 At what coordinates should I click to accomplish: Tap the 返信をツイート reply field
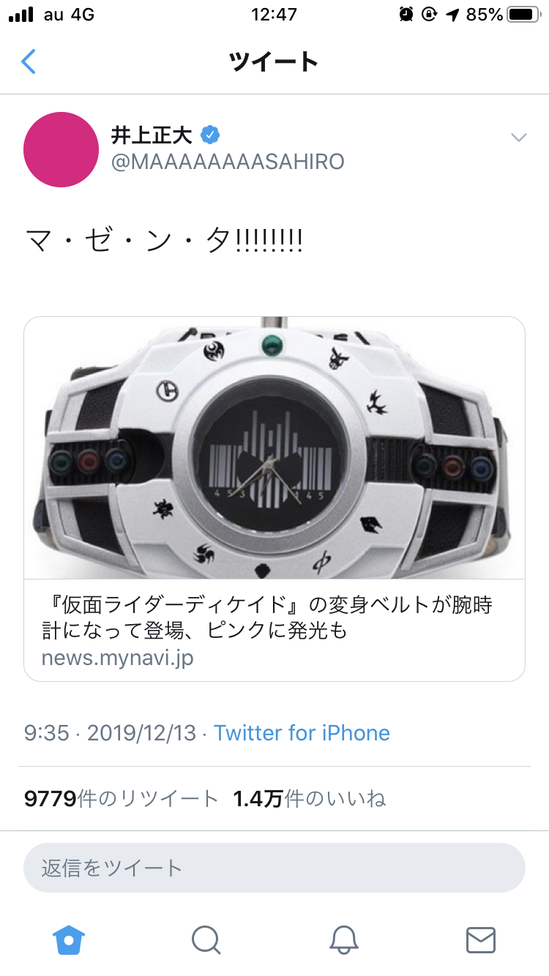pyautogui.click(x=274, y=868)
